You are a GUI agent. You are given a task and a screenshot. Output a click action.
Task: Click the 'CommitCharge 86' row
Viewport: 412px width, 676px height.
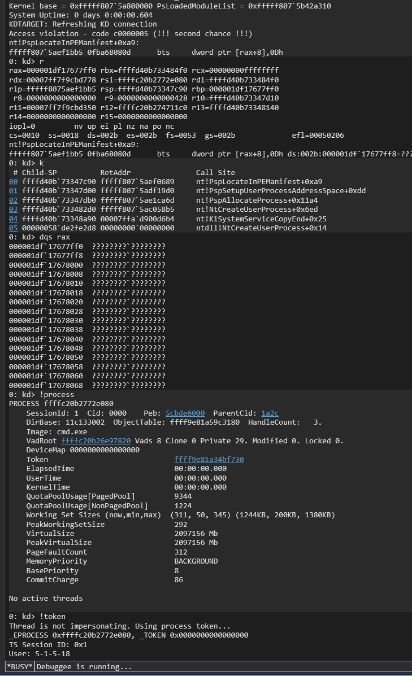click(105, 580)
